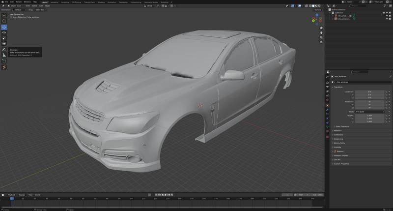Hide vfss_windows using its eye icon
393x211 pixels.
(386, 19)
